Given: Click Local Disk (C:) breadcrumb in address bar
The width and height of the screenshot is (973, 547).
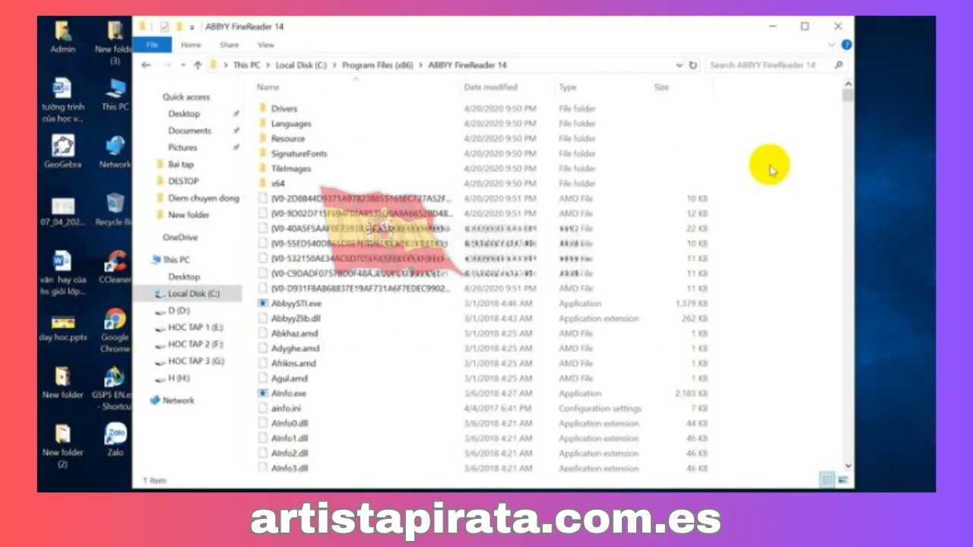Looking at the screenshot, I should (x=301, y=65).
